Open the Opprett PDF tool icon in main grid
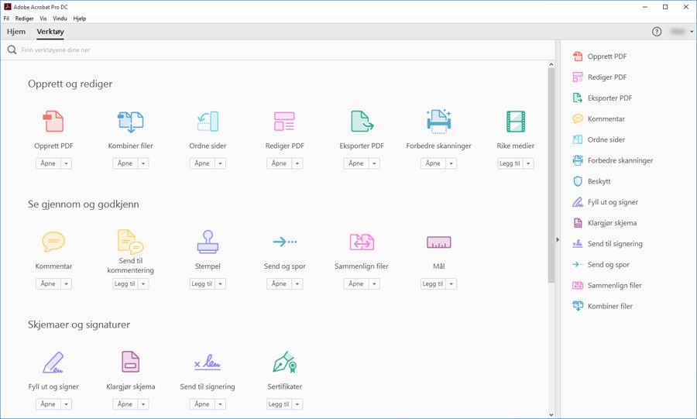This screenshot has width=697, height=419. click(x=53, y=122)
